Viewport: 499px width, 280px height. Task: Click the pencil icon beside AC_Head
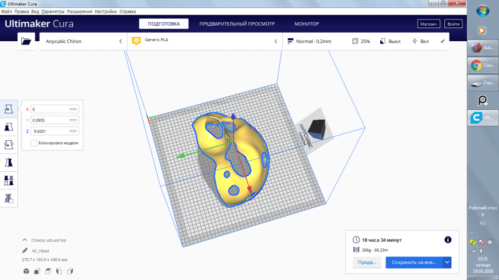click(x=25, y=250)
